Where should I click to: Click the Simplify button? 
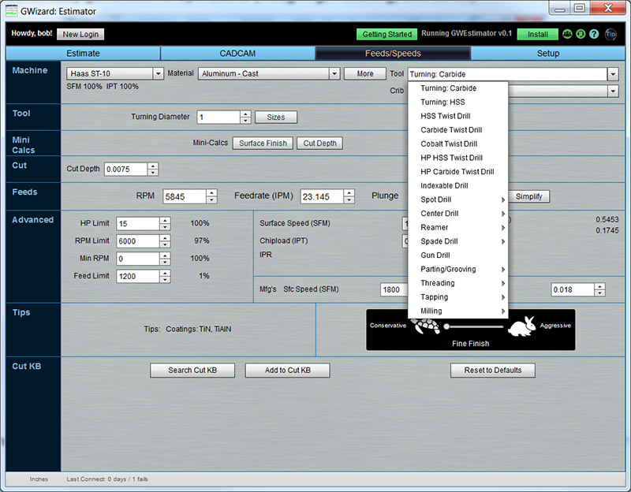[528, 196]
